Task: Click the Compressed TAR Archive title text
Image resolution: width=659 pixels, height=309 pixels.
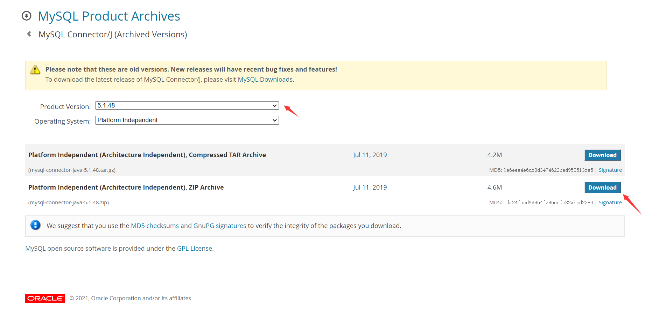Action: [x=147, y=155]
